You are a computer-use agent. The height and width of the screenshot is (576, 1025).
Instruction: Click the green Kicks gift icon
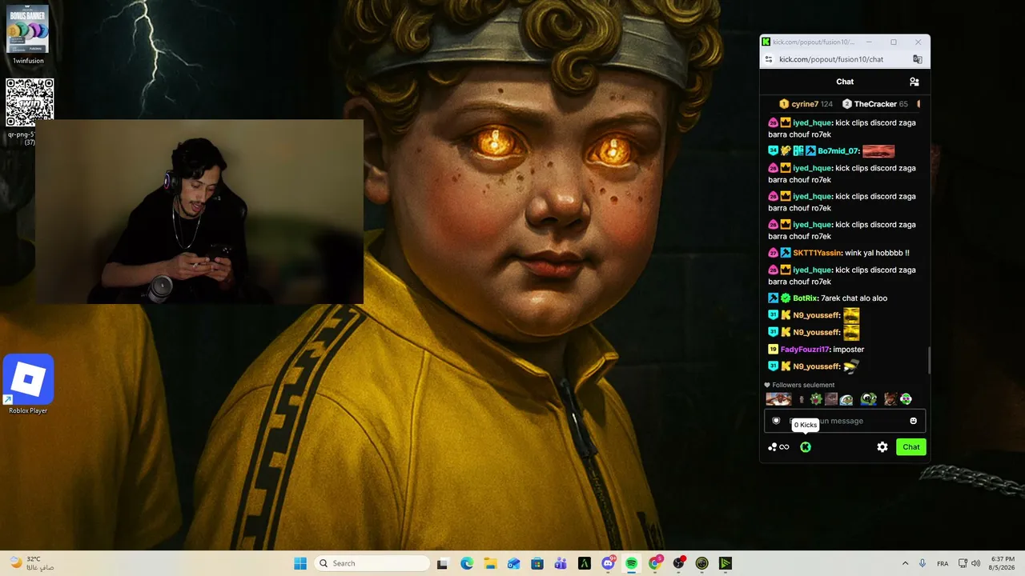806,447
